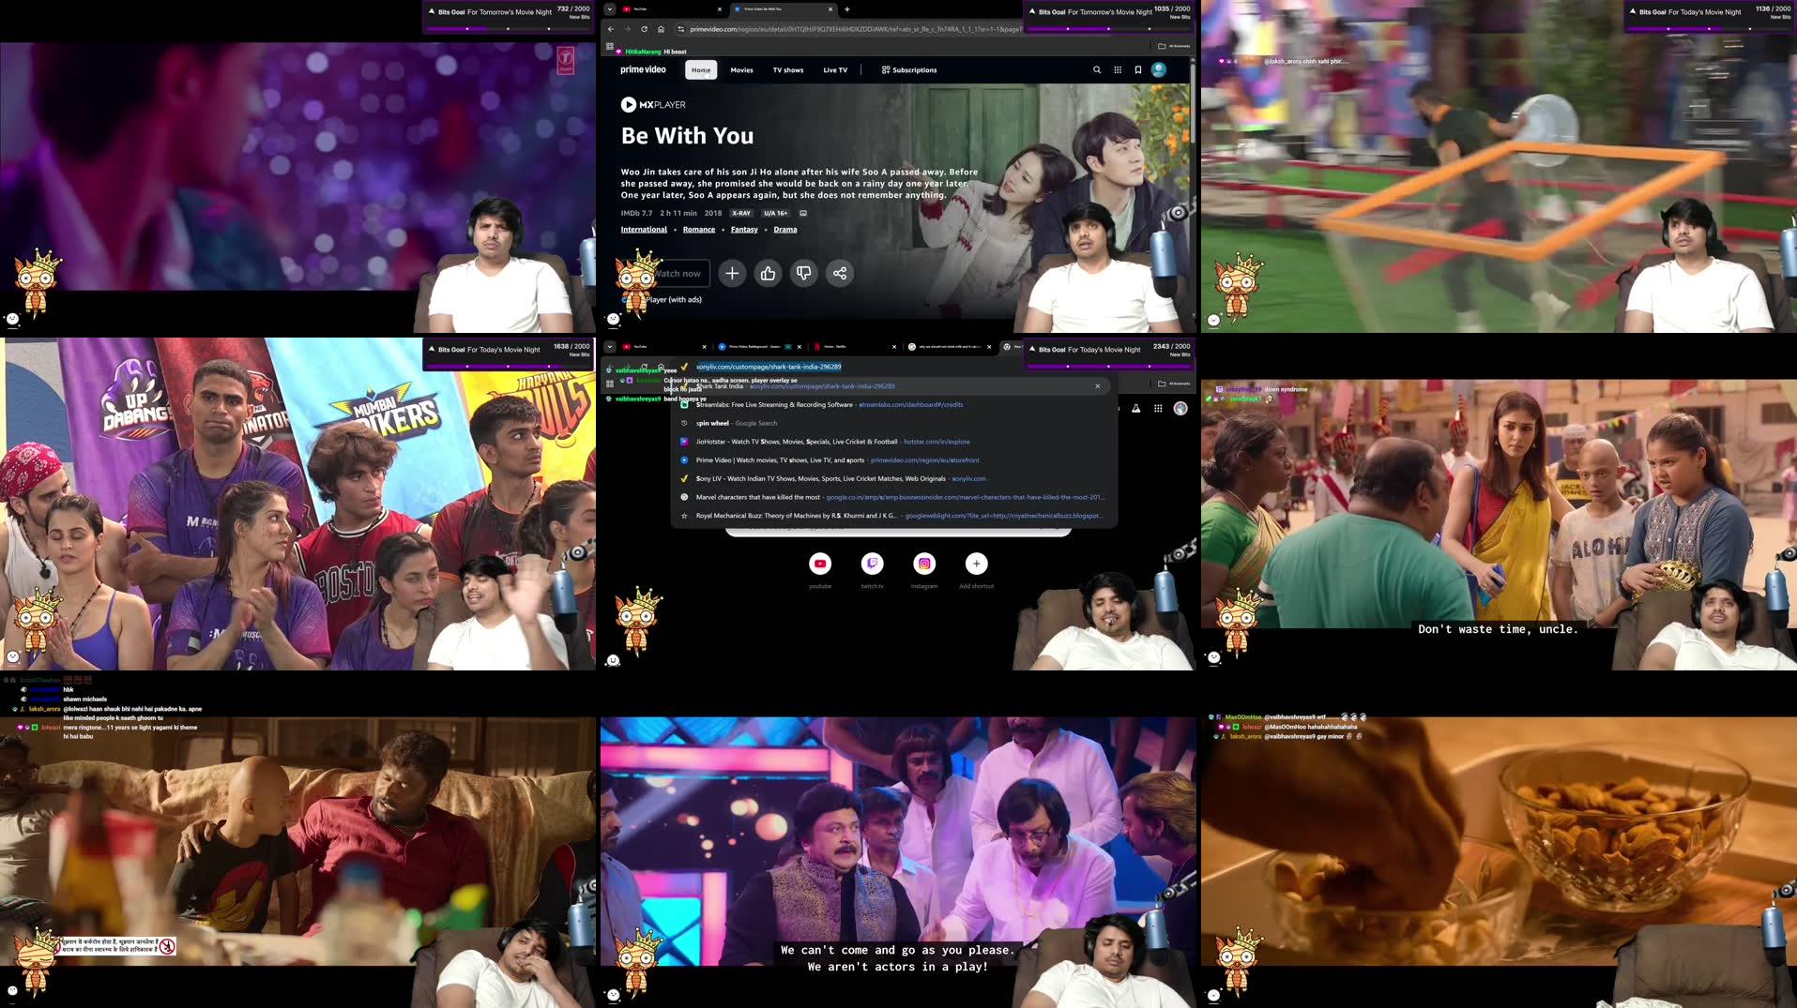Close the Prime Video Be With You tab
Image resolution: width=1797 pixels, height=1008 pixels.
(x=830, y=9)
